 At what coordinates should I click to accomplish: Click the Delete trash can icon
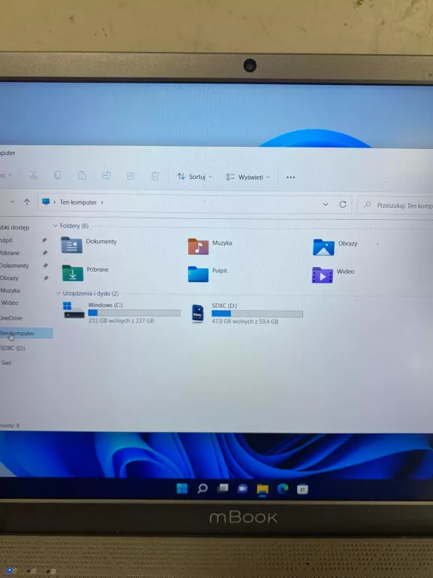(x=155, y=176)
